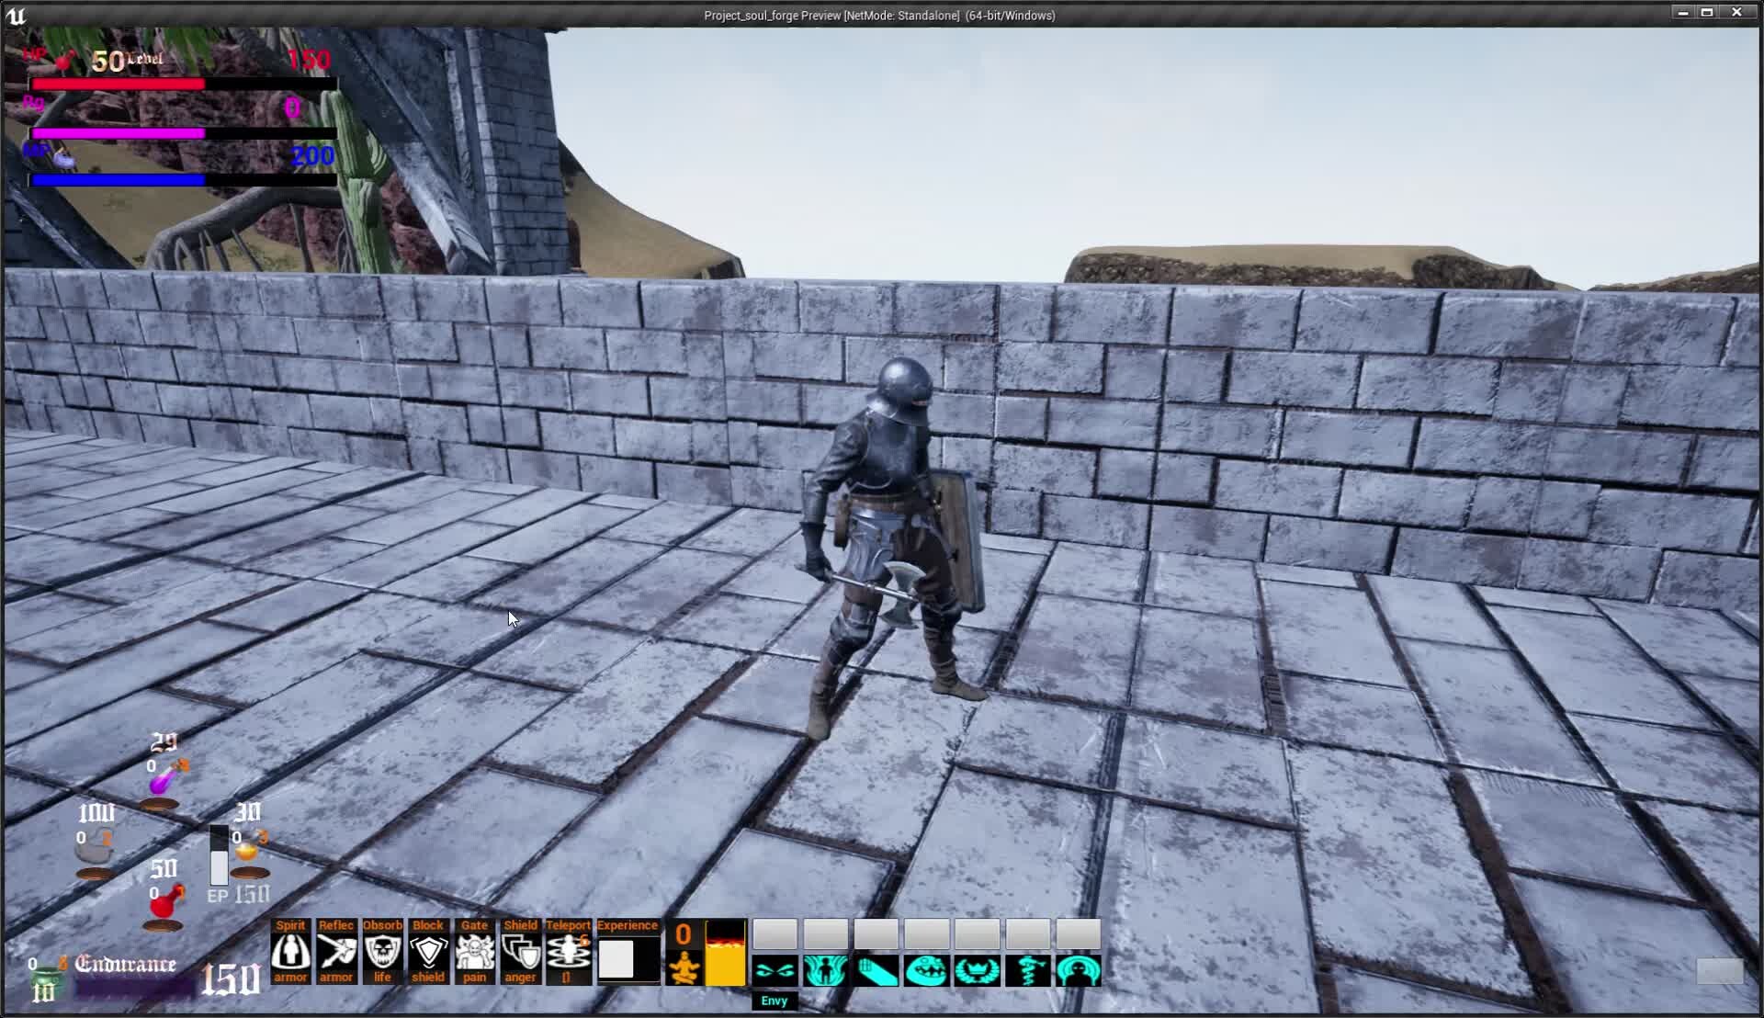1764x1018 pixels.
Task: Click the Block shield skill icon
Action: pyautogui.click(x=428, y=956)
